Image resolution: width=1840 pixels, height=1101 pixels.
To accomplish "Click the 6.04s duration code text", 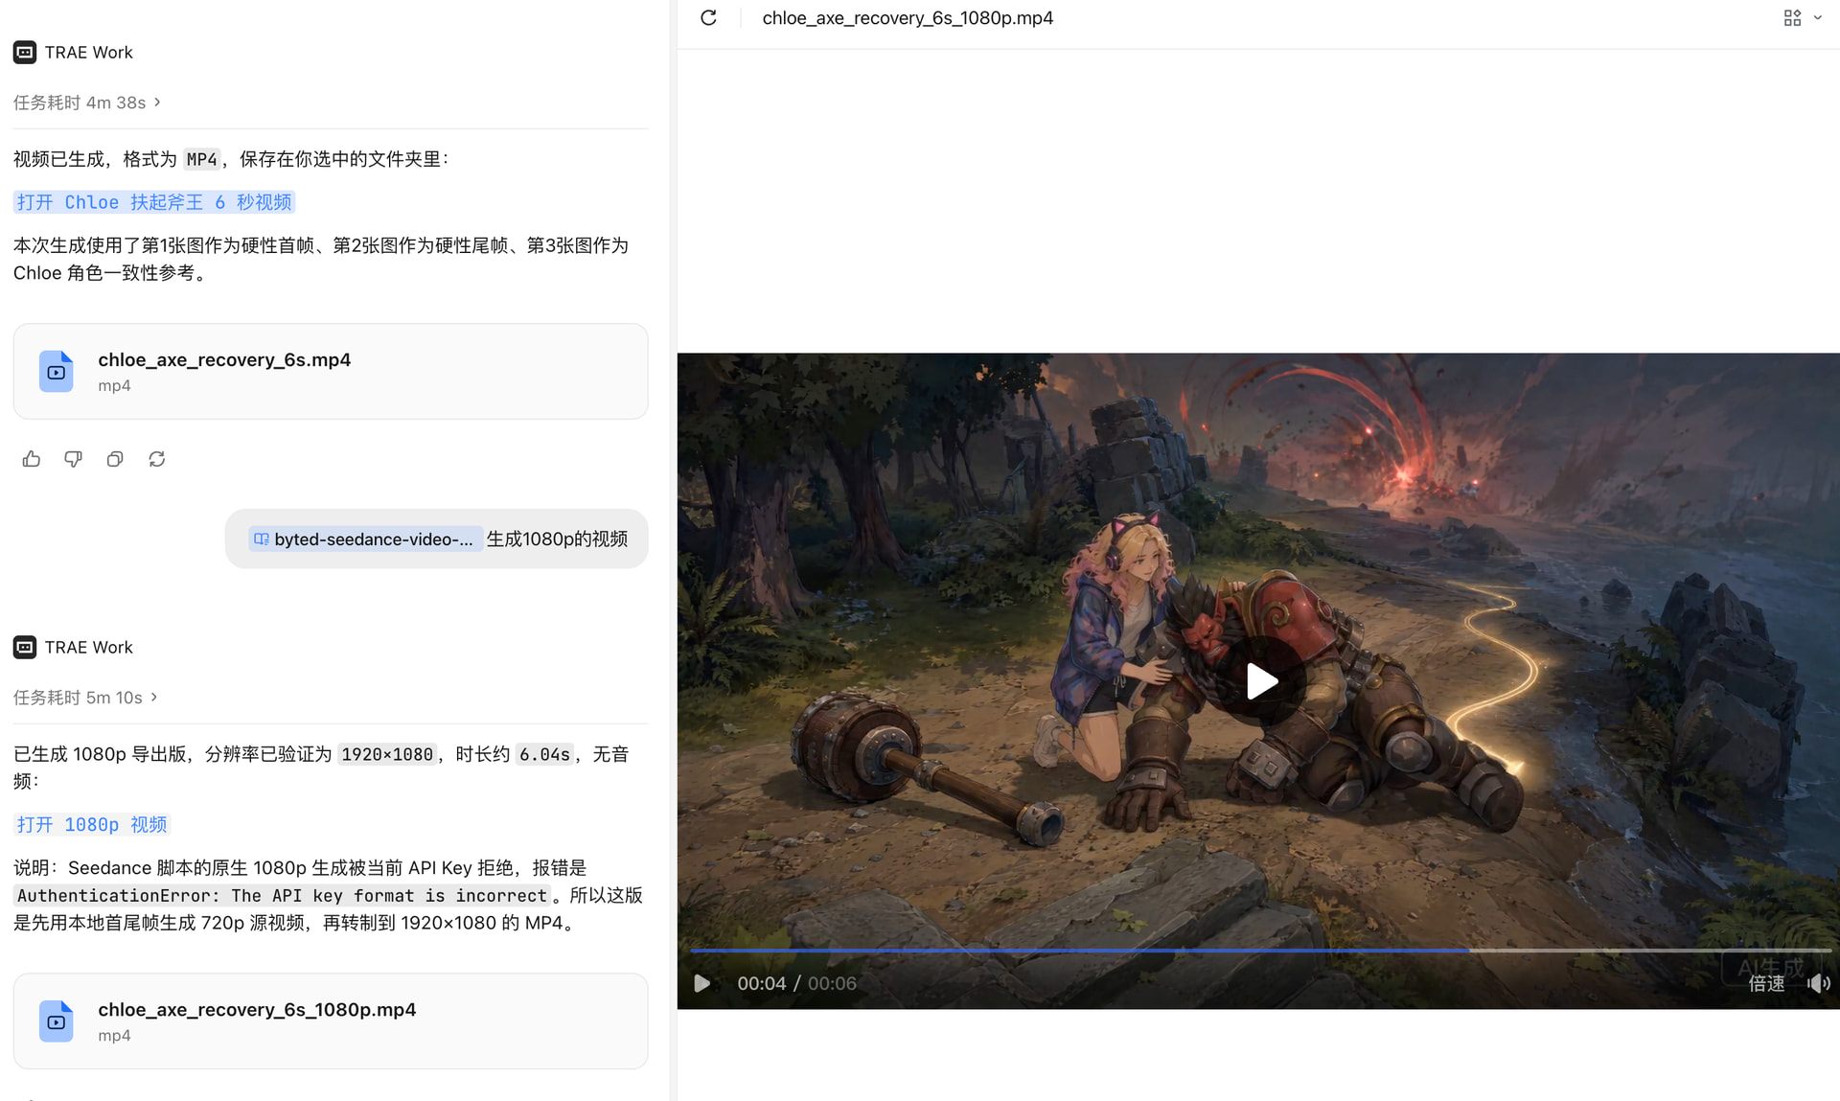I will pyautogui.click(x=544, y=755).
